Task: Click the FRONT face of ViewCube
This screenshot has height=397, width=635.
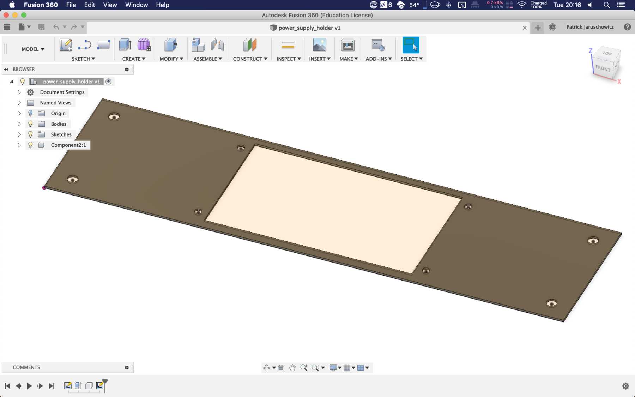Action: (x=603, y=68)
